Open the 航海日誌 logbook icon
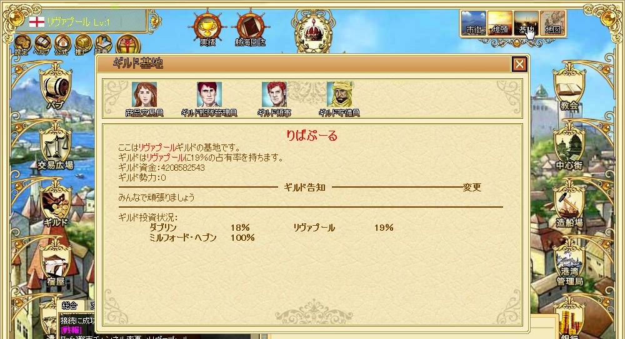The width and height of the screenshot is (625, 339). point(251,28)
